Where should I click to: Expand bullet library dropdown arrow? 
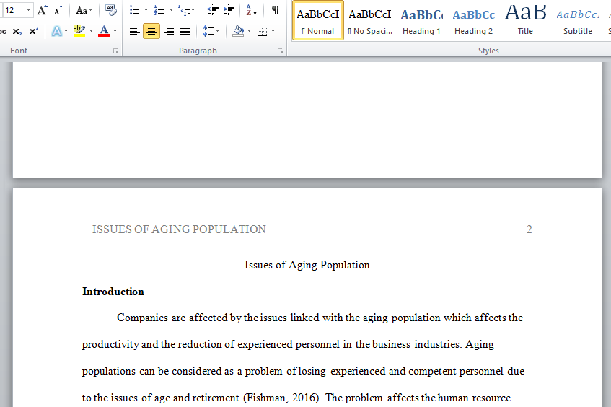[x=146, y=10]
